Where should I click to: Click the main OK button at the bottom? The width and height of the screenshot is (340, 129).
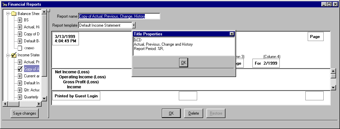(171, 113)
